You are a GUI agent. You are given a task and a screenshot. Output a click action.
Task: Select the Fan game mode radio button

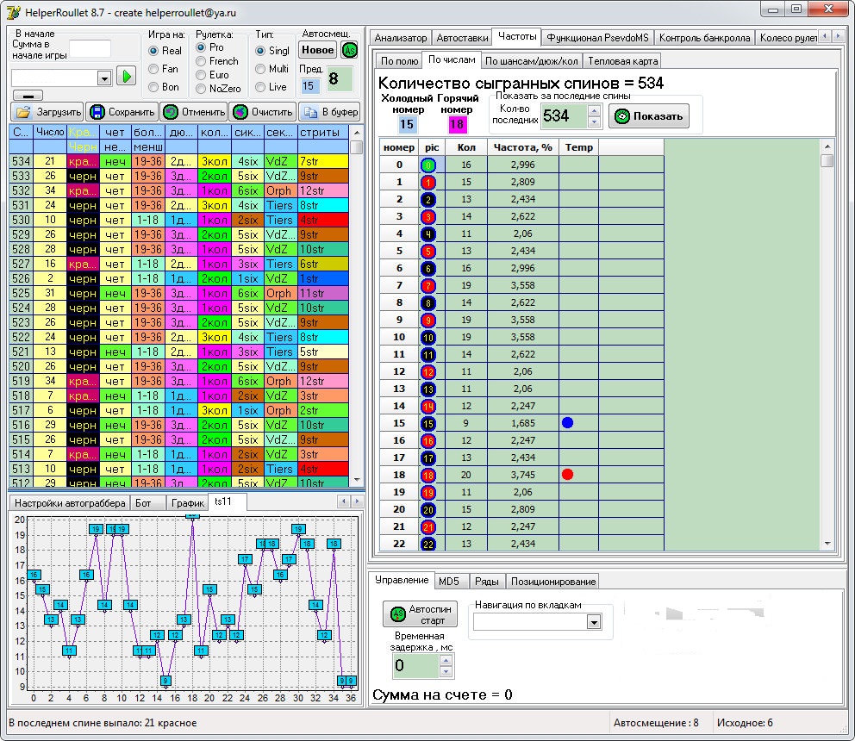click(155, 69)
